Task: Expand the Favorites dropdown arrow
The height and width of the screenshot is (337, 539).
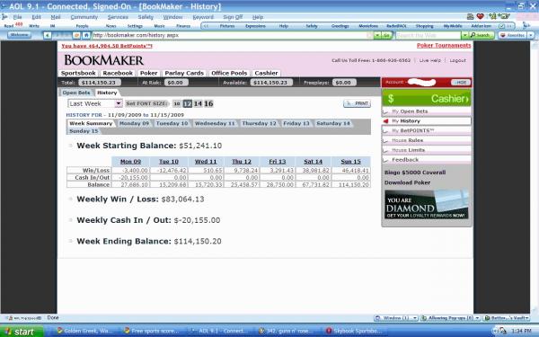Action: [x=530, y=35]
